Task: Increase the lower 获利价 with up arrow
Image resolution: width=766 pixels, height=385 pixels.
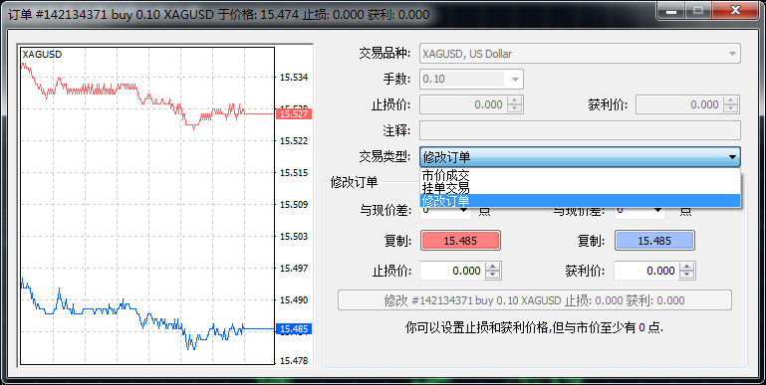Action: coord(687,267)
